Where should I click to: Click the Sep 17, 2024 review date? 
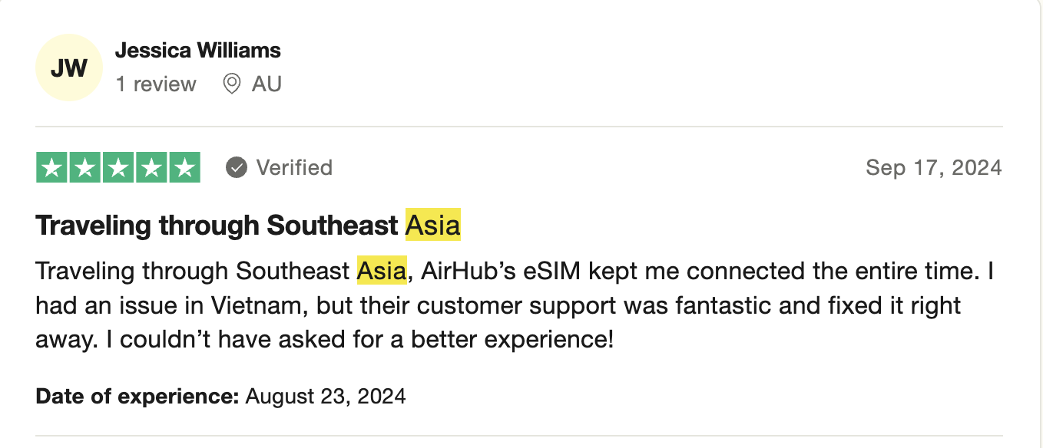pos(933,167)
